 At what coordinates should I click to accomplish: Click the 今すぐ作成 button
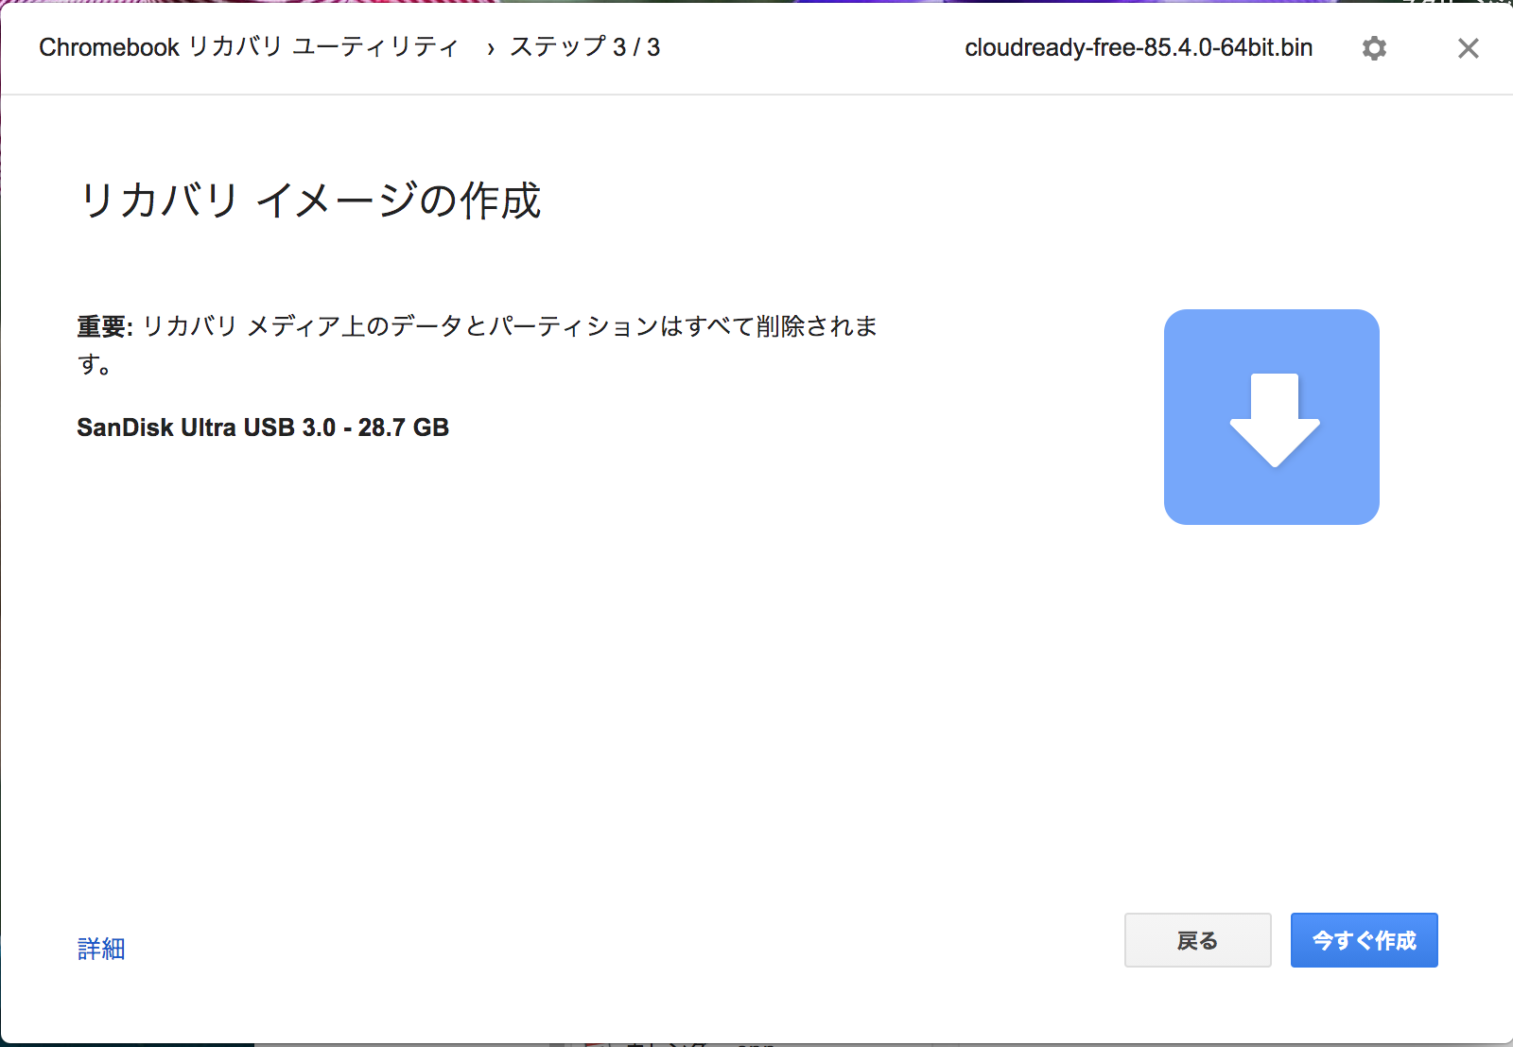[1364, 940]
